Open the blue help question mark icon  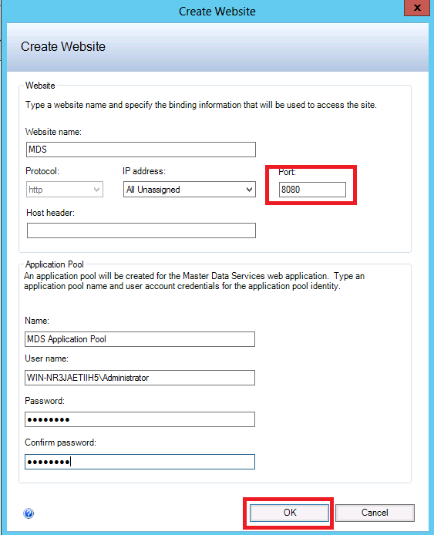29,513
